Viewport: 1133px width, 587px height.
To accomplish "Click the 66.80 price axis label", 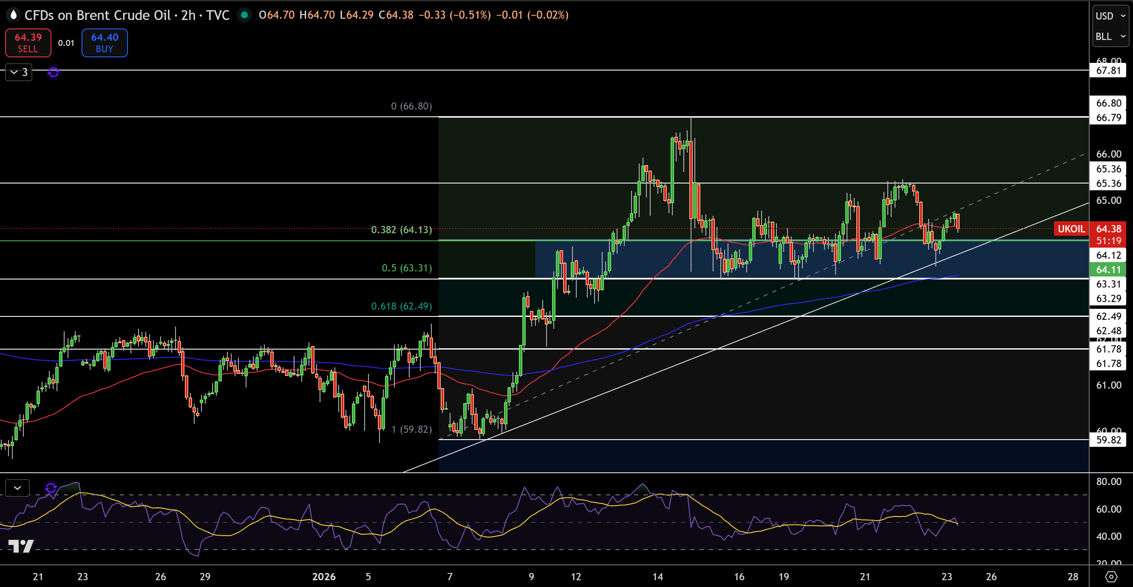I will pos(1108,103).
